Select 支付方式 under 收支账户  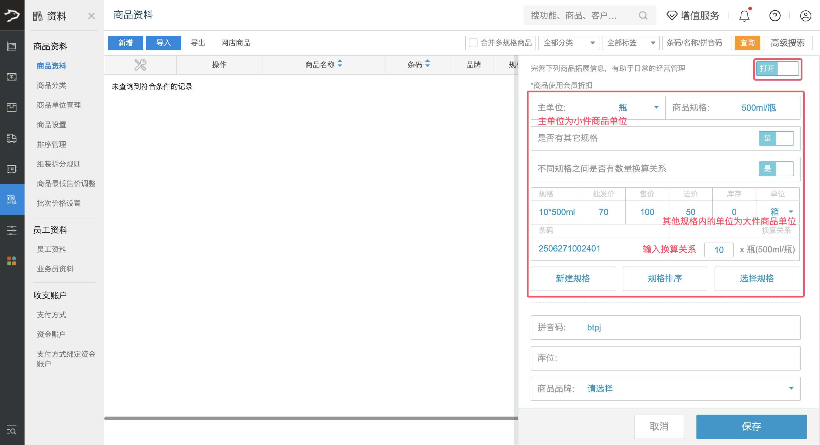(51, 315)
